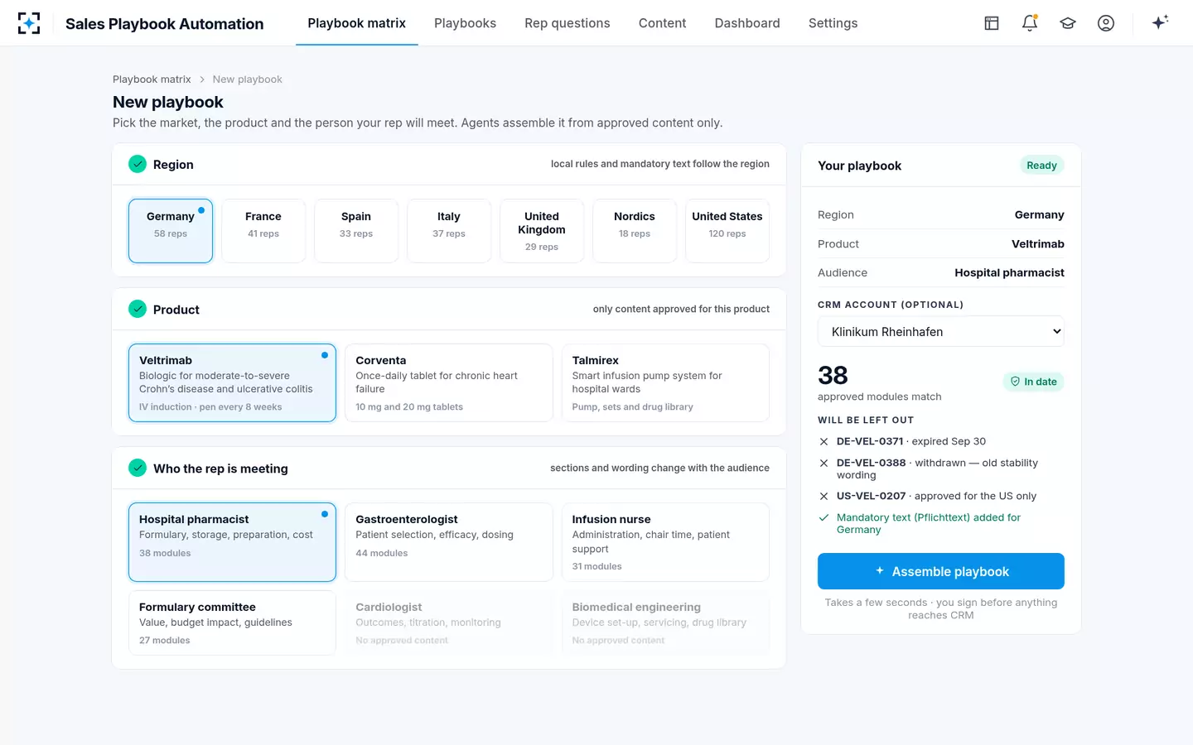Viewport: 1193px width, 745px height.
Task: Choose the Corventa product card
Action: (x=449, y=382)
